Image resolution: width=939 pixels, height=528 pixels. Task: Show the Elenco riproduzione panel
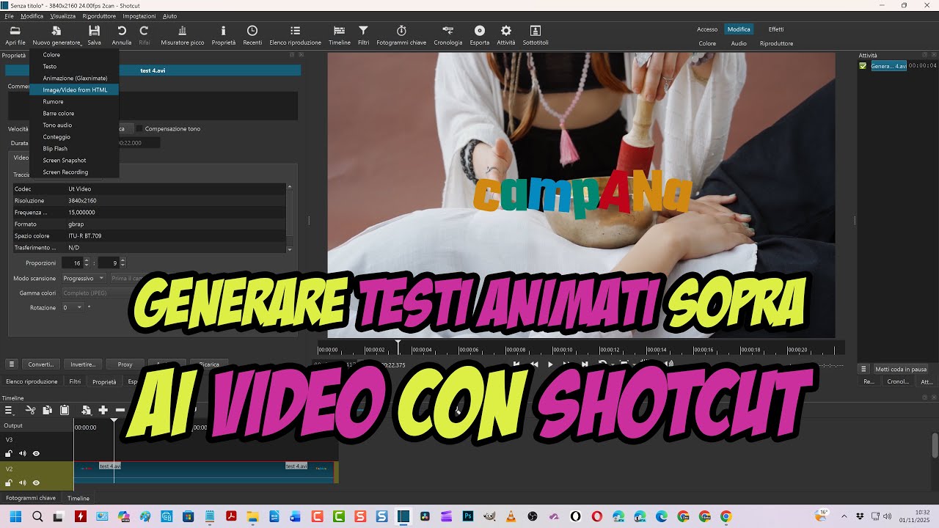[x=295, y=34]
